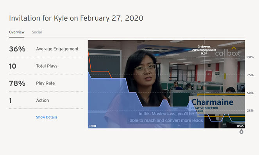
Task: Click the 25% axis label
Action: click(x=250, y=111)
